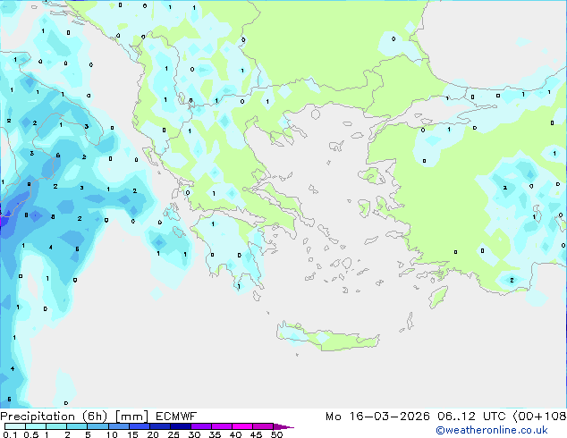Click the 35–40 mm violet legend swatch

pos(222,426)
